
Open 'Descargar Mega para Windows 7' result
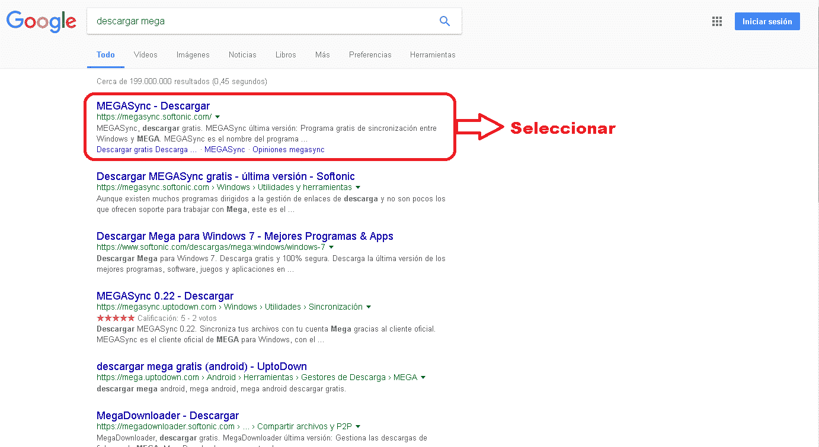(245, 236)
